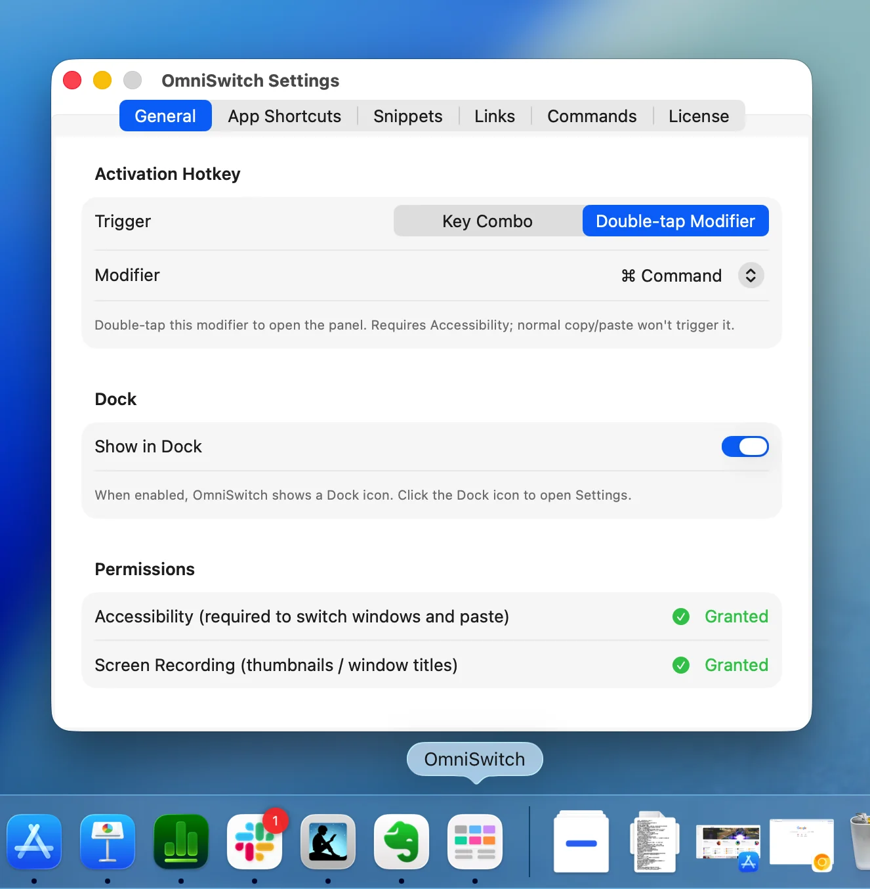Open Numbers app in the dock
This screenshot has width=870, height=889.
coord(181,842)
